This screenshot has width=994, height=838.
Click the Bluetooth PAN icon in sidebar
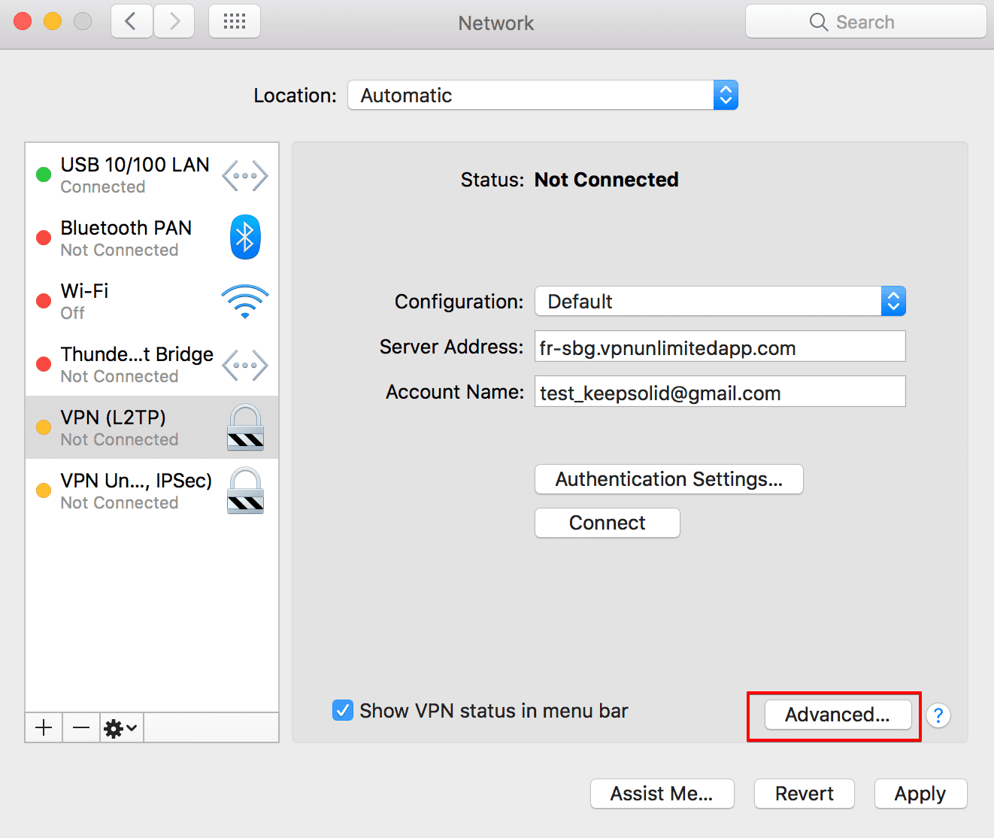point(245,238)
